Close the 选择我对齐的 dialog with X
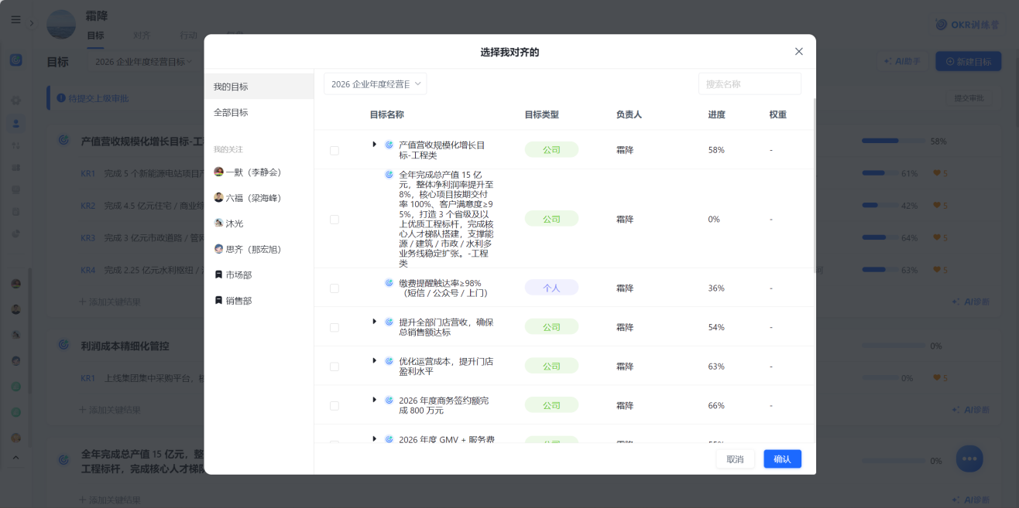Image resolution: width=1019 pixels, height=508 pixels. tap(799, 52)
